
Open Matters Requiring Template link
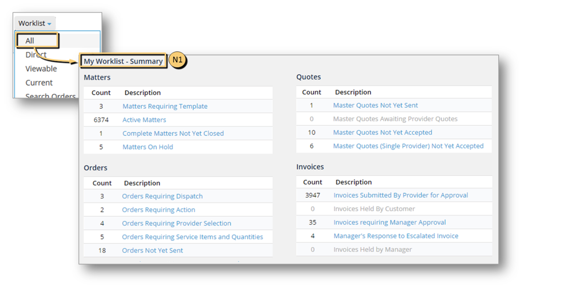[165, 106]
